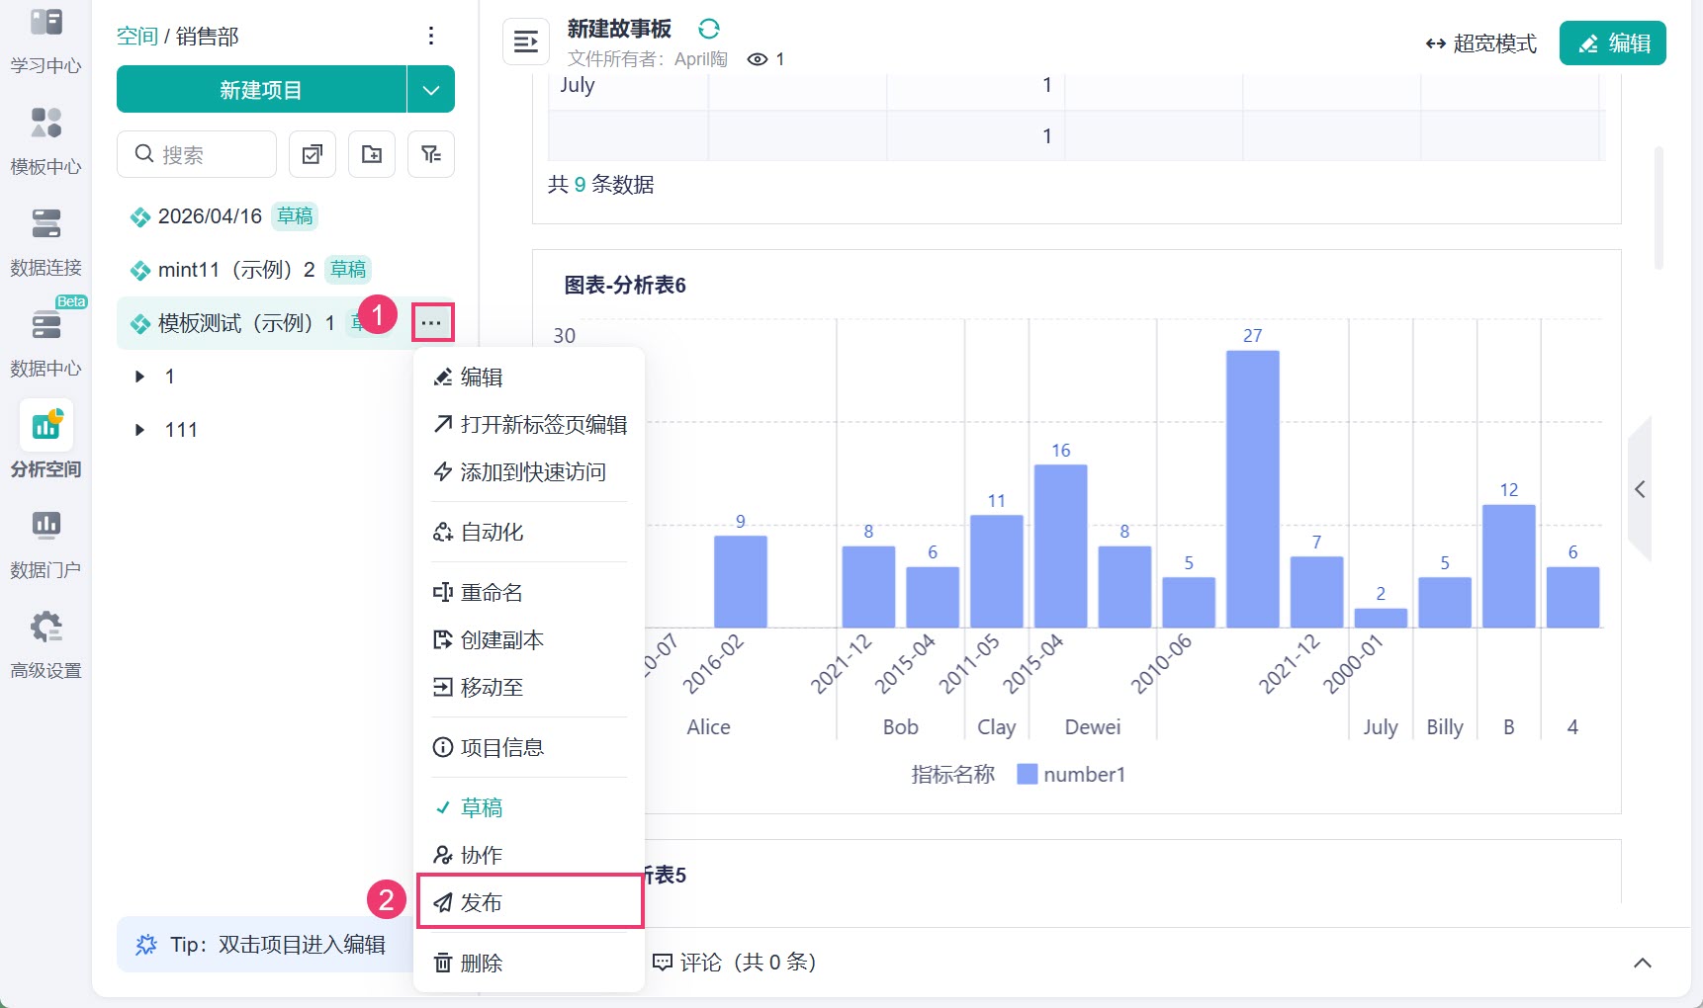Screen dimensions: 1703x1008
Task: Click the 新建项目 button
Action: [261, 90]
